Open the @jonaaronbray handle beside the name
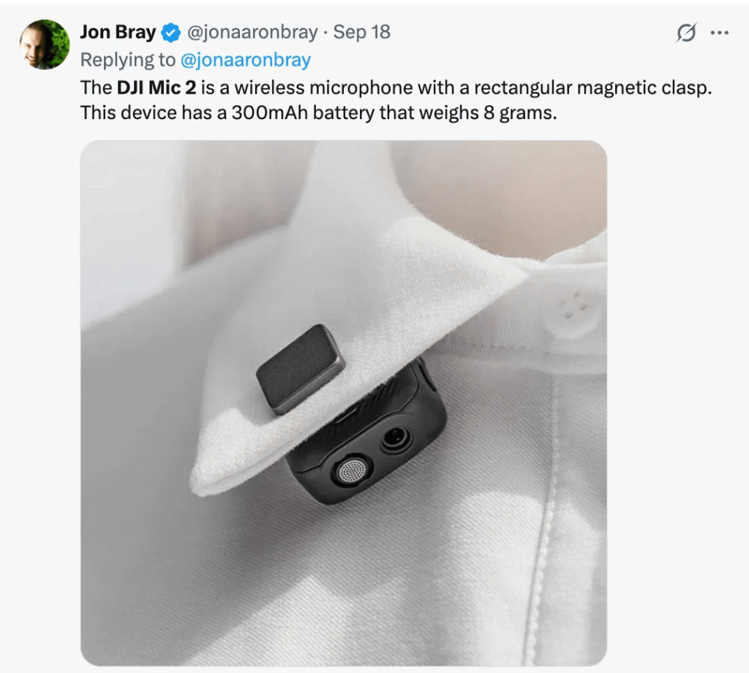 coord(252,32)
